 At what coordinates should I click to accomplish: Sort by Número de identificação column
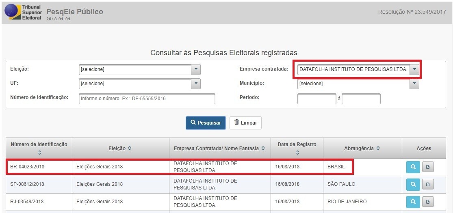tap(39, 153)
